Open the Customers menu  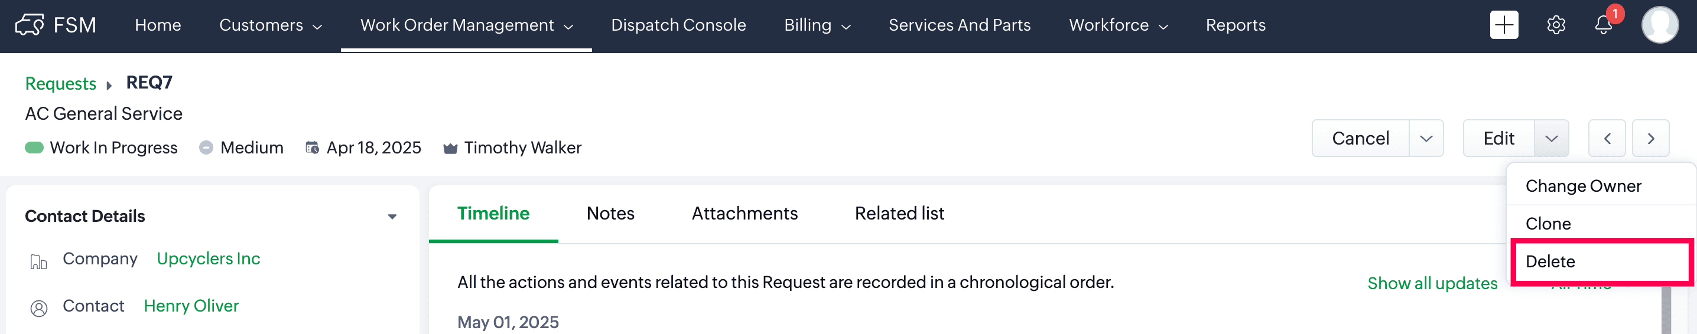click(270, 25)
